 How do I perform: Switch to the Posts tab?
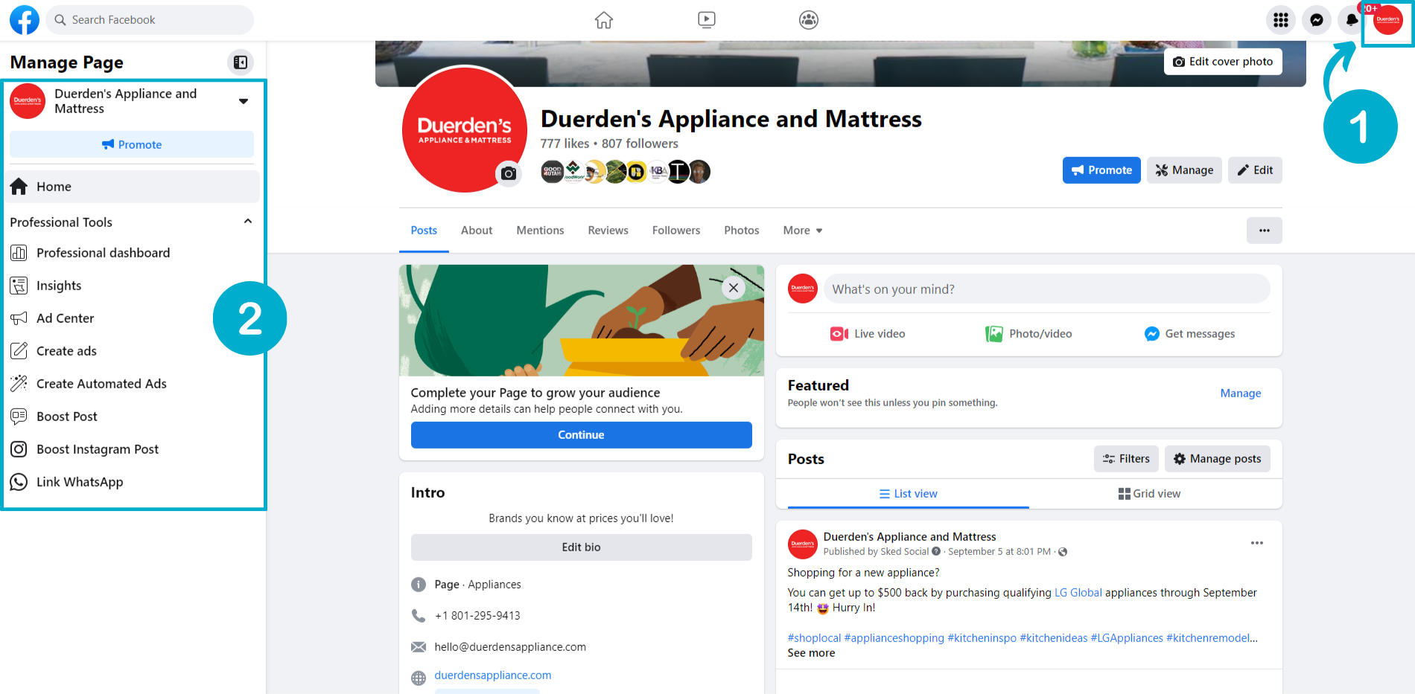424,231
